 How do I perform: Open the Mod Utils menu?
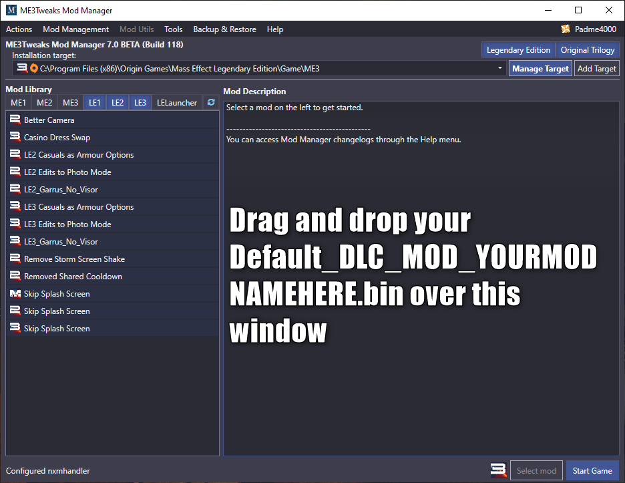137,29
